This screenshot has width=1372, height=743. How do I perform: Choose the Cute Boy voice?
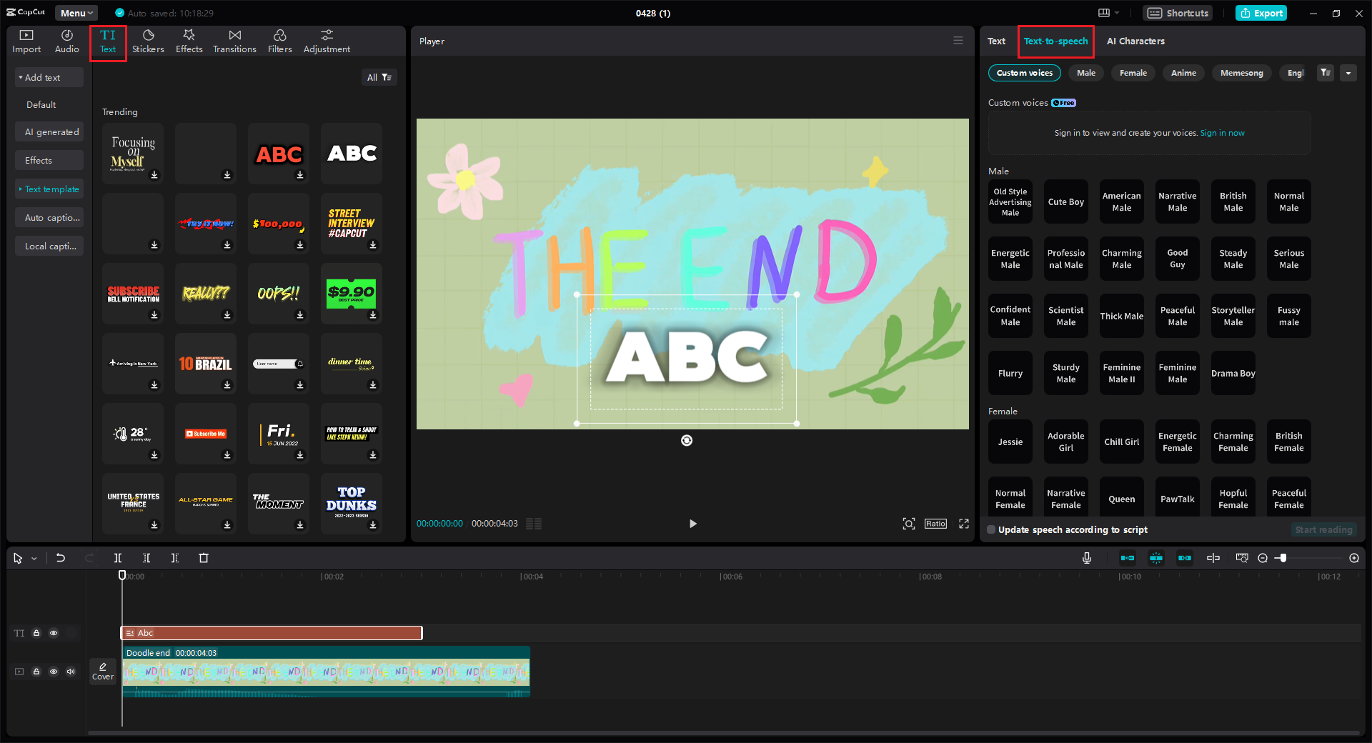pos(1066,202)
